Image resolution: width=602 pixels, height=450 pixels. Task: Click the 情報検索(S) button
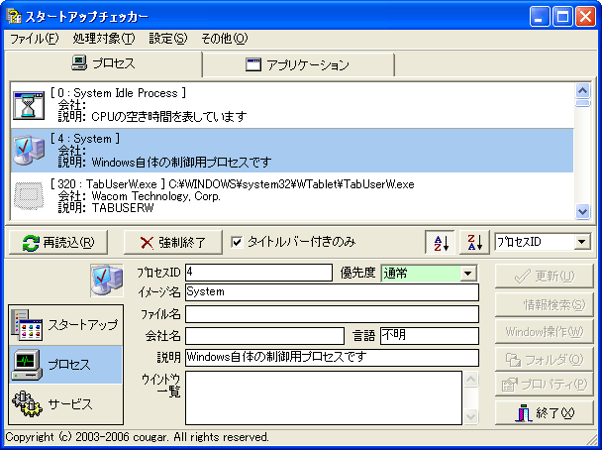pyautogui.click(x=544, y=305)
